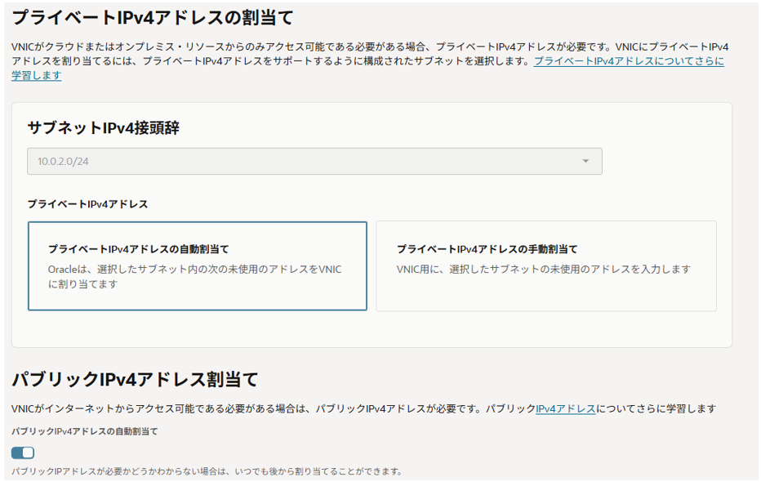Click the bold title of the automatic assignment card

pyautogui.click(x=138, y=249)
